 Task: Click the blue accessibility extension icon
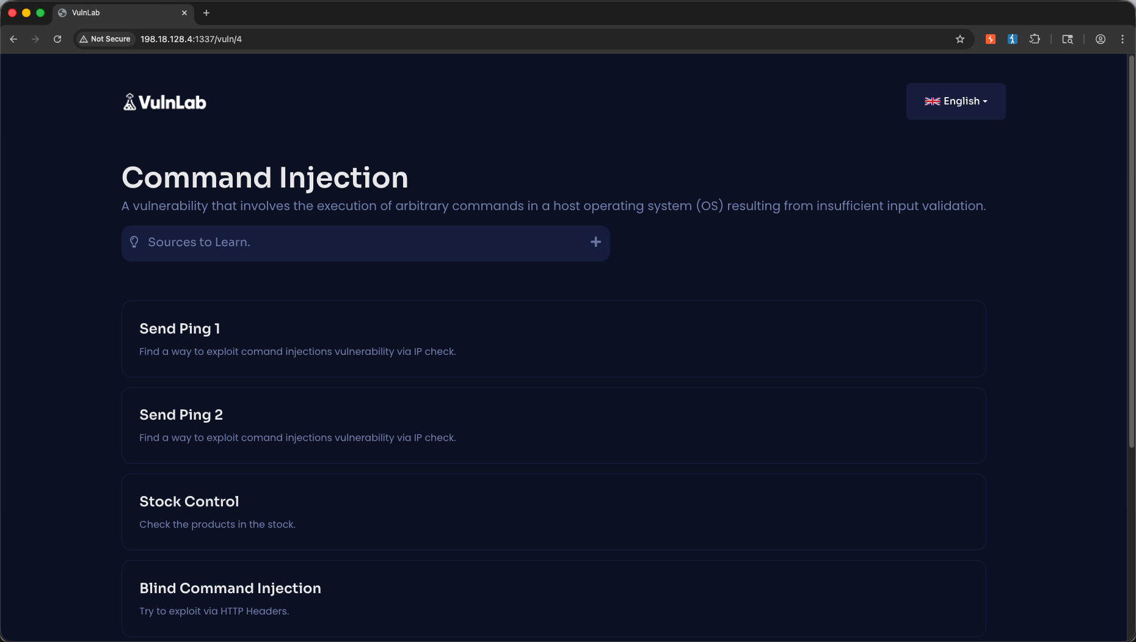pos(1013,39)
